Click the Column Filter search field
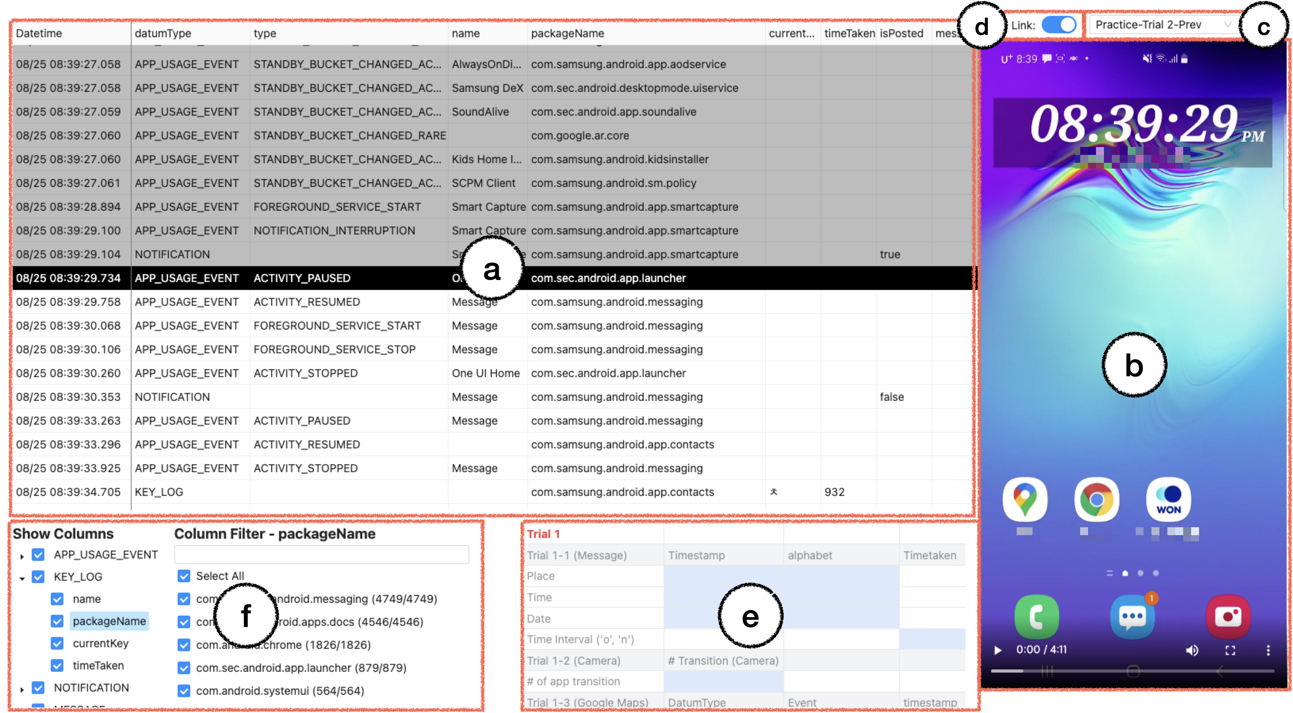 point(321,555)
